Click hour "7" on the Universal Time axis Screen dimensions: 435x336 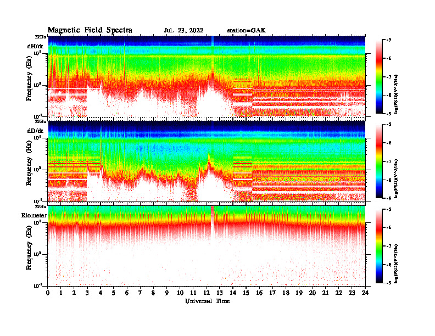pos(141,293)
